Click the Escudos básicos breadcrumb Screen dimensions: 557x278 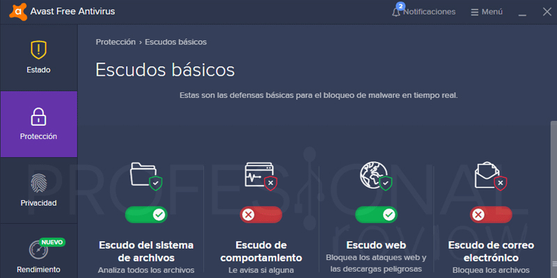(175, 42)
